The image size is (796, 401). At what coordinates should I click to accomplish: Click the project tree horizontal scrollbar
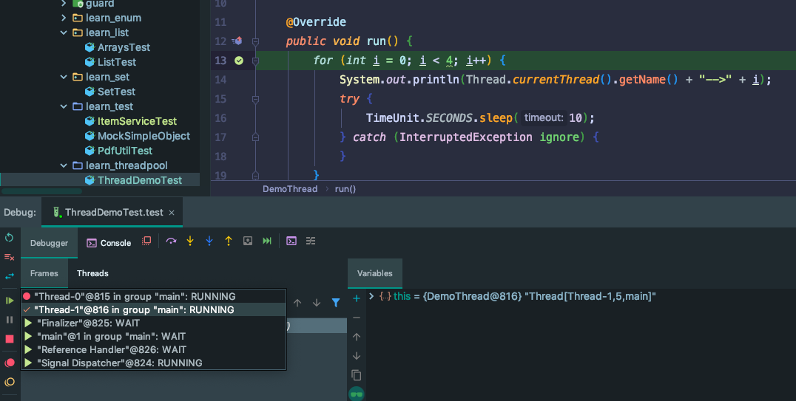[x=41, y=191]
